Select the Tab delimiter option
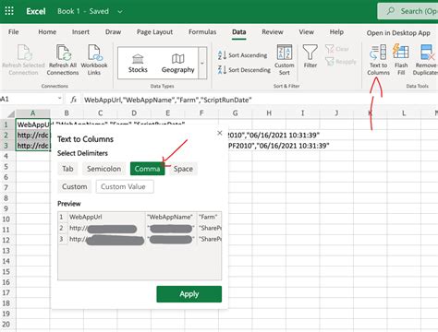The width and height of the screenshot is (438, 332). coord(67,169)
